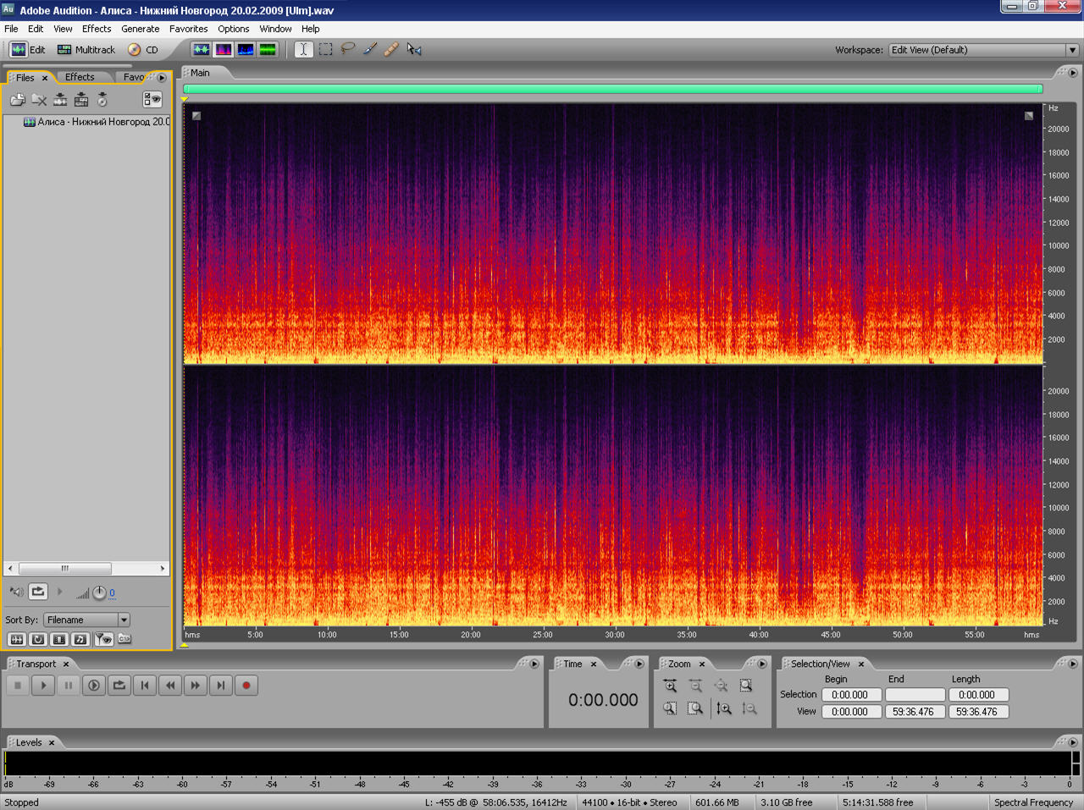This screenshot has height=810, width=1084.
Task: Open the Sort By Filename dropdown
Action: (x=124, y=620)
